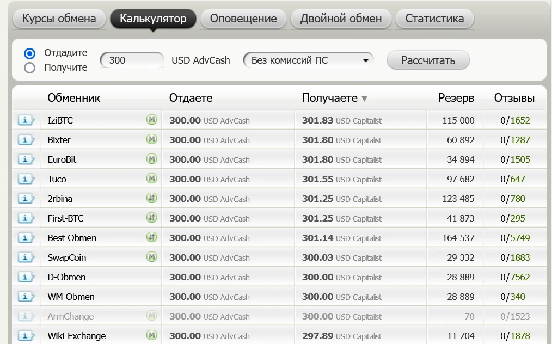Click the First-BTC exchanger name
The height and width of the screenshot is (344, 552).
pyautogui.click(x=65, y=218)
